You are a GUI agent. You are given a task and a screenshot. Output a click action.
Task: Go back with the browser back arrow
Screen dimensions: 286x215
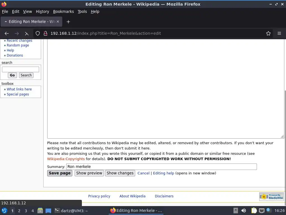click(7, 34)
